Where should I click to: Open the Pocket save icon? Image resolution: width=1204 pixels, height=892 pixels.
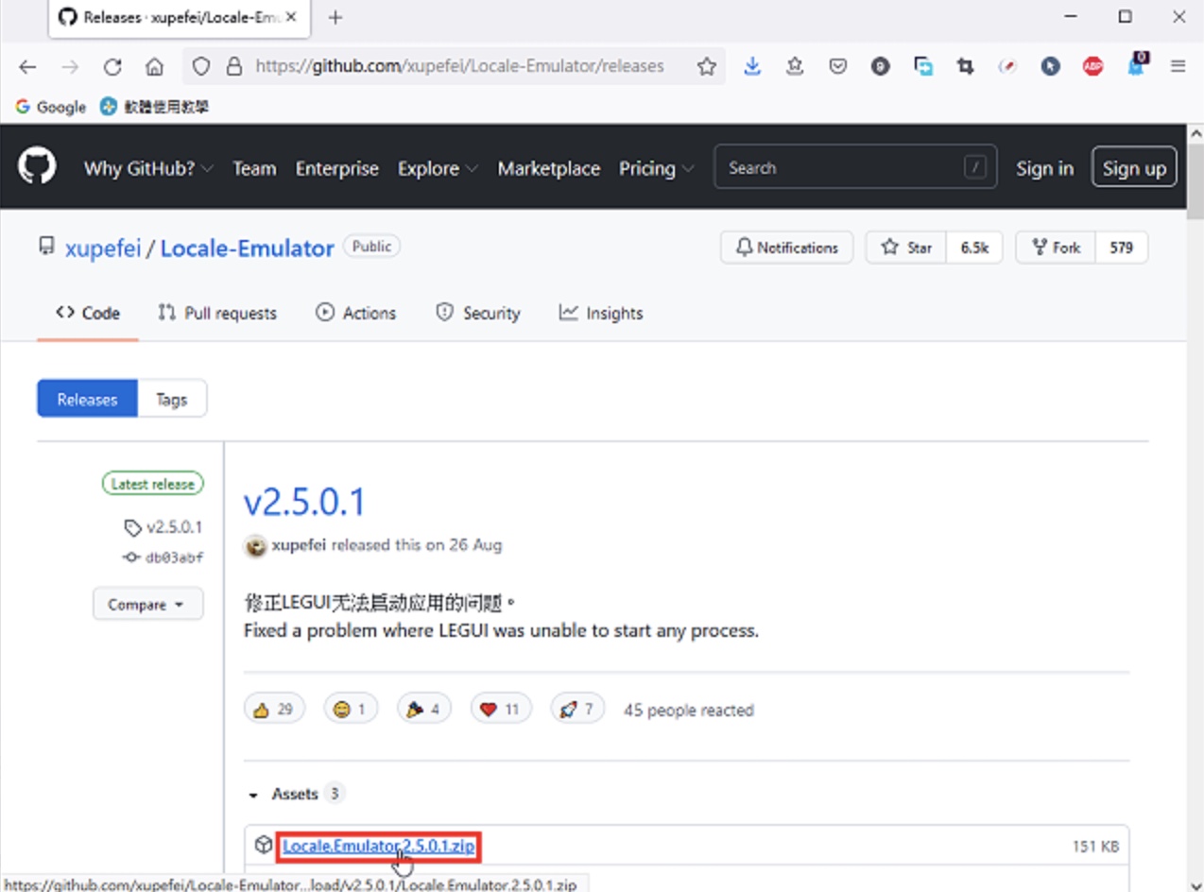pos(838,66)
